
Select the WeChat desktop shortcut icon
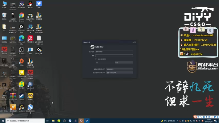30,51
